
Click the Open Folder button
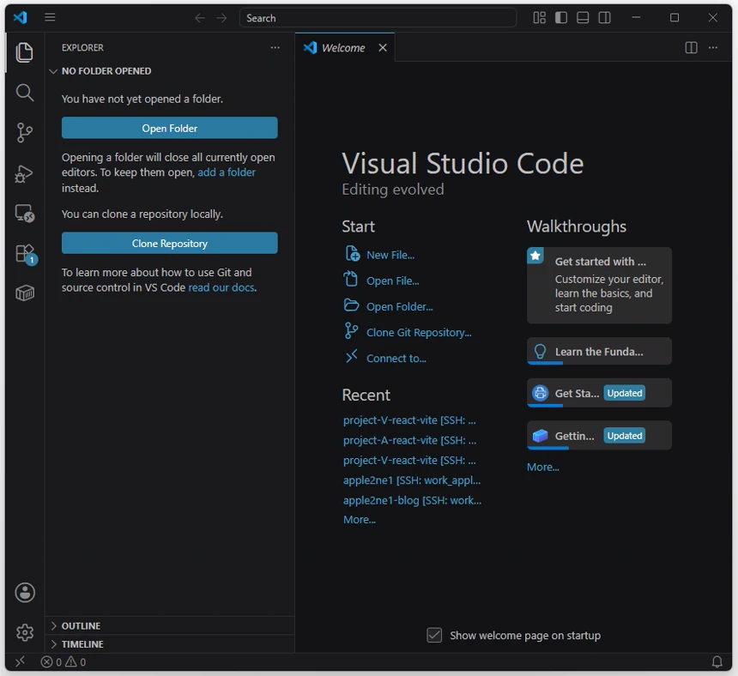pos(169,128)
